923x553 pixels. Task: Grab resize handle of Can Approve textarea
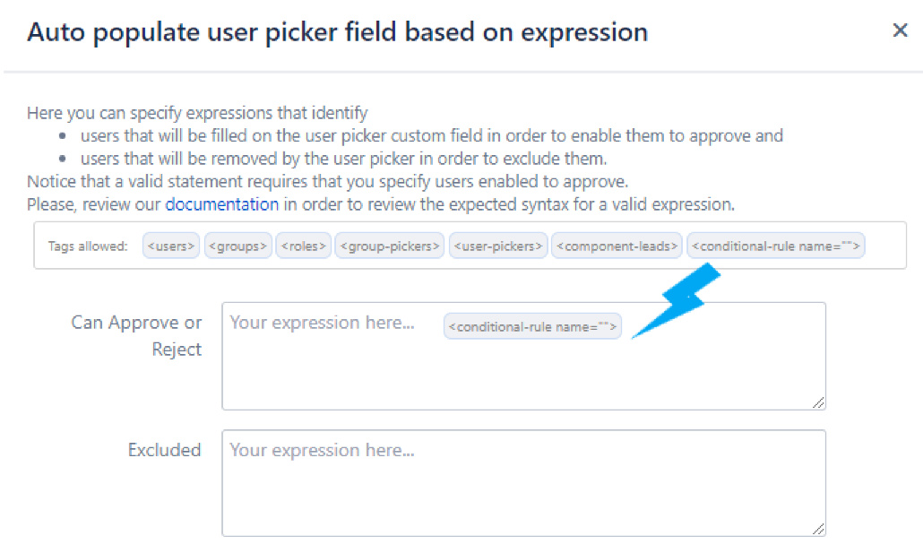tap(818, 403)
